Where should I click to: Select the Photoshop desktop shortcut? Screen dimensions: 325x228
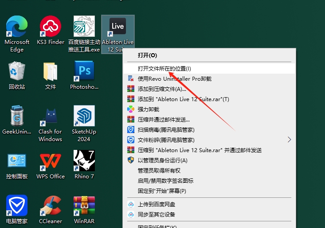[x=84, y=75]
